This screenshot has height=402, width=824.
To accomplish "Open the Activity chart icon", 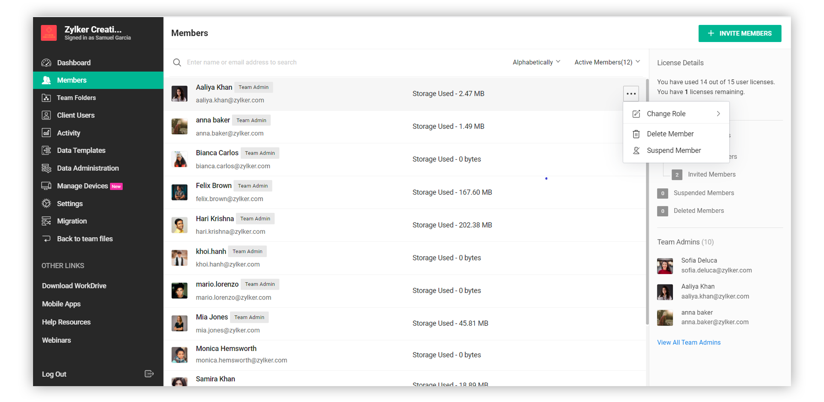I will pos(46,133).
